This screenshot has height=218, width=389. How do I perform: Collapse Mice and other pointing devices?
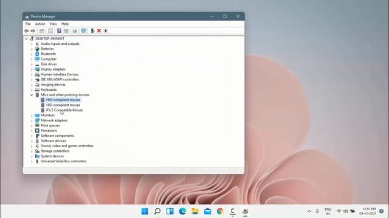coord(32,95)
